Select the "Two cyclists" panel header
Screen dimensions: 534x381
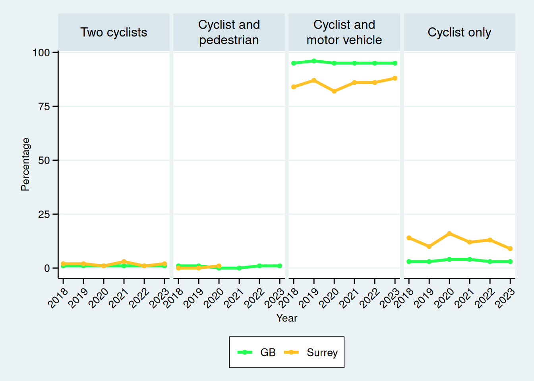[x=114, y=32]
